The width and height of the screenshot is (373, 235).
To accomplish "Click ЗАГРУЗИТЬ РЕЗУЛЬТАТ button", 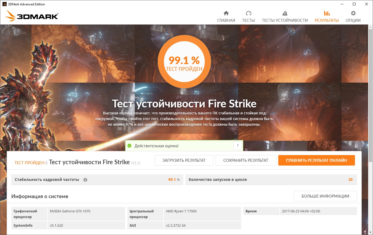I will (x=184, y=160).
